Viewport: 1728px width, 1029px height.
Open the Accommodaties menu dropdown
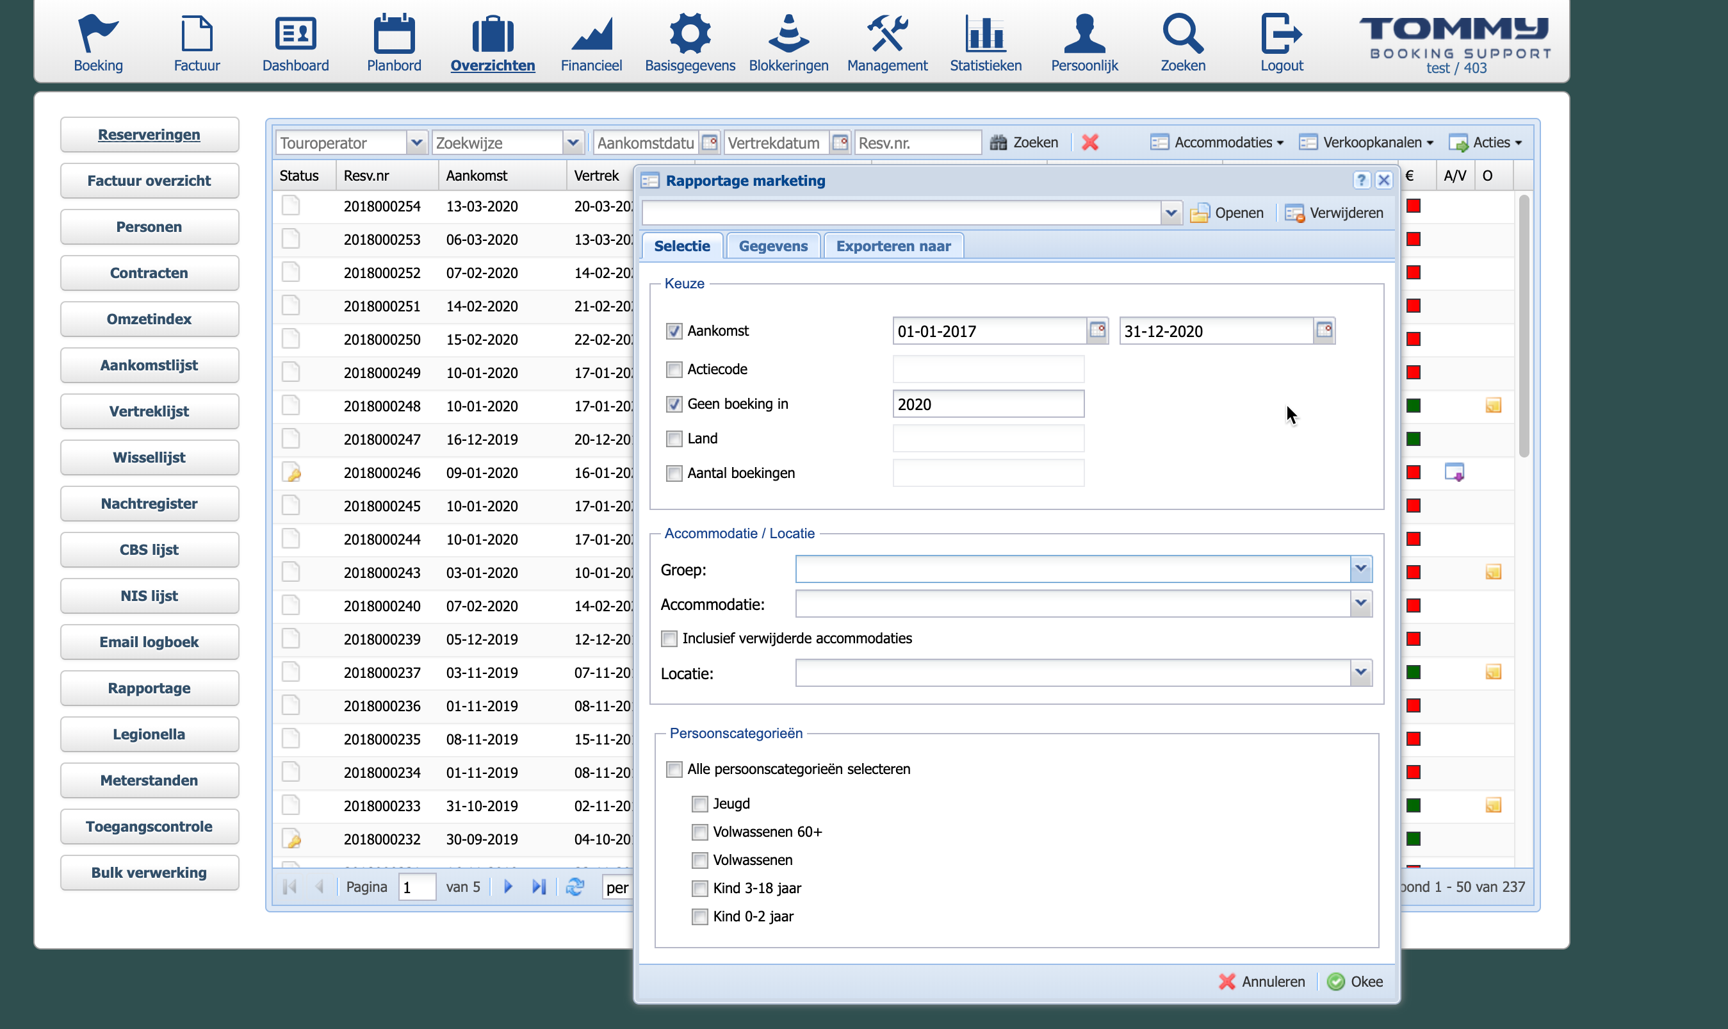(1216, 142)
